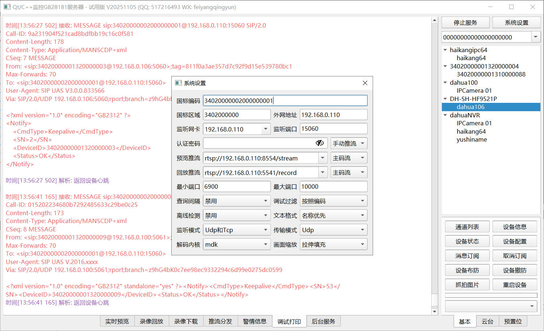Click the 设备状态 button
The width and height of the screenshot is (544, 331).
tap(467, 241)
